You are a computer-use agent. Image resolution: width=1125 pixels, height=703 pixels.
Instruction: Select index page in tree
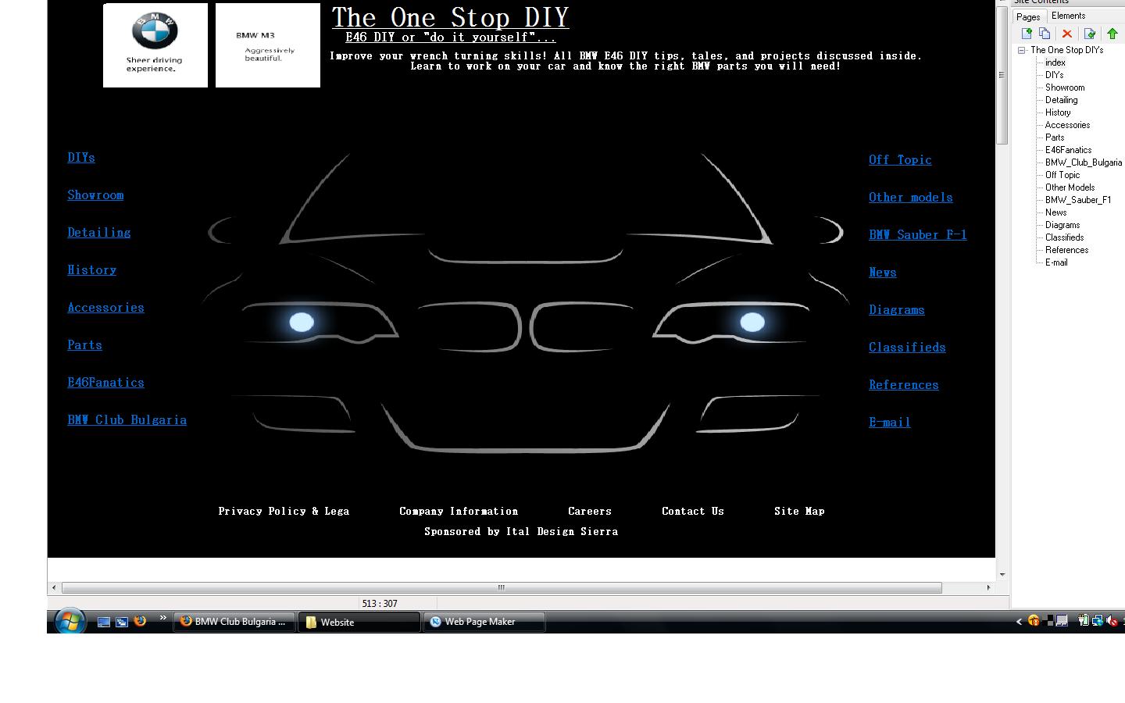(x=1055, y=62)
